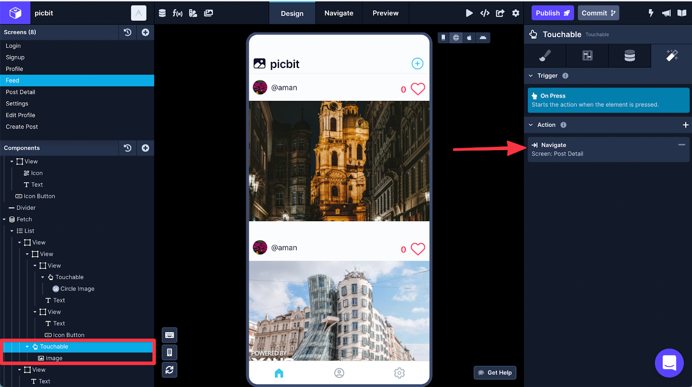Select the Post Detail screen
Viewport: 692px width, 387px height.
click(x=20, y=92)
